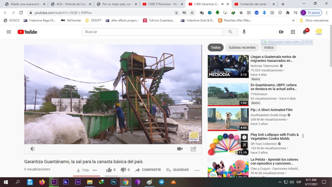Image resolution: width=332 pixels, height=187 pixels.
Task: Select the Subidas recientes filter chip
Action: click(x=242, y=47)
